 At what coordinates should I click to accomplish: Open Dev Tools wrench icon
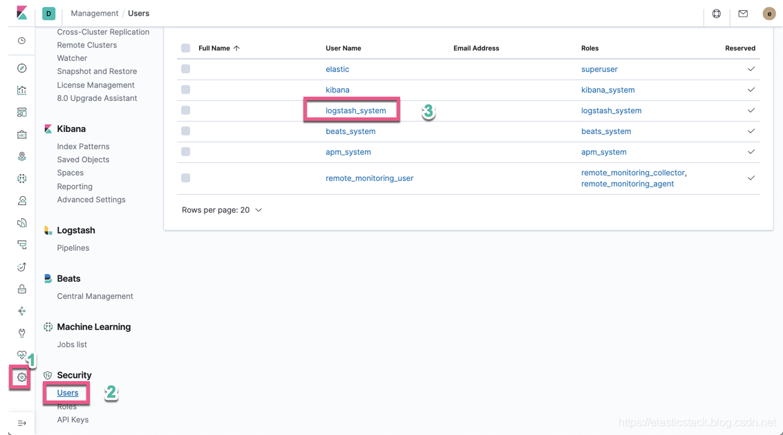pos(21,333)
